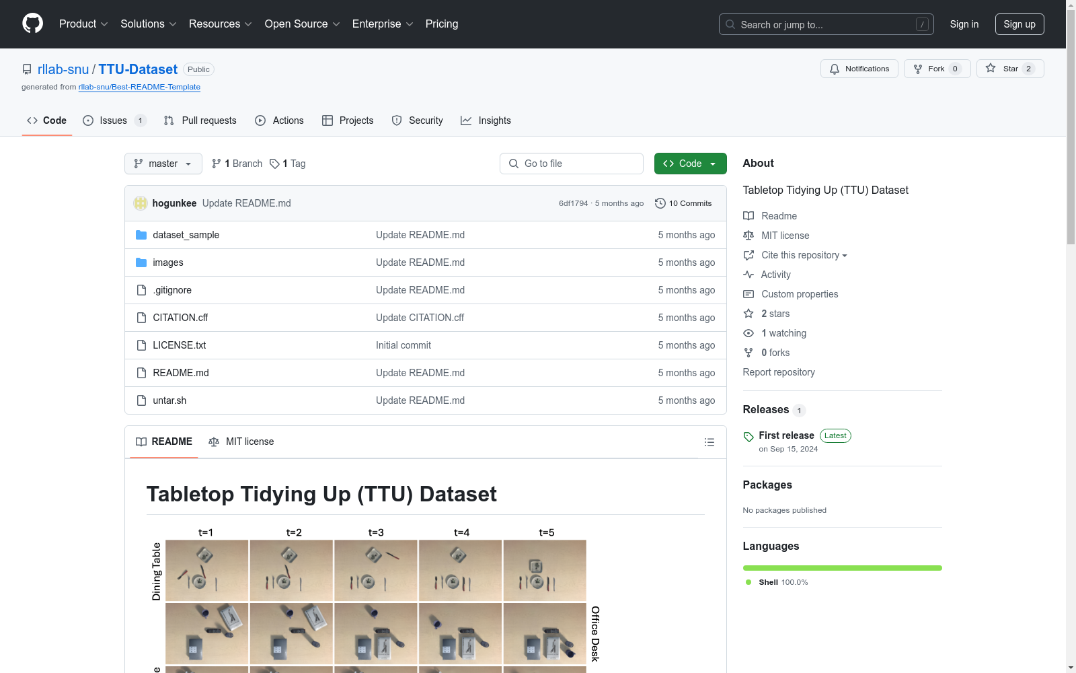
Task: Open rllab-snu/Best-README-Template link
Action: coord(139,87)
